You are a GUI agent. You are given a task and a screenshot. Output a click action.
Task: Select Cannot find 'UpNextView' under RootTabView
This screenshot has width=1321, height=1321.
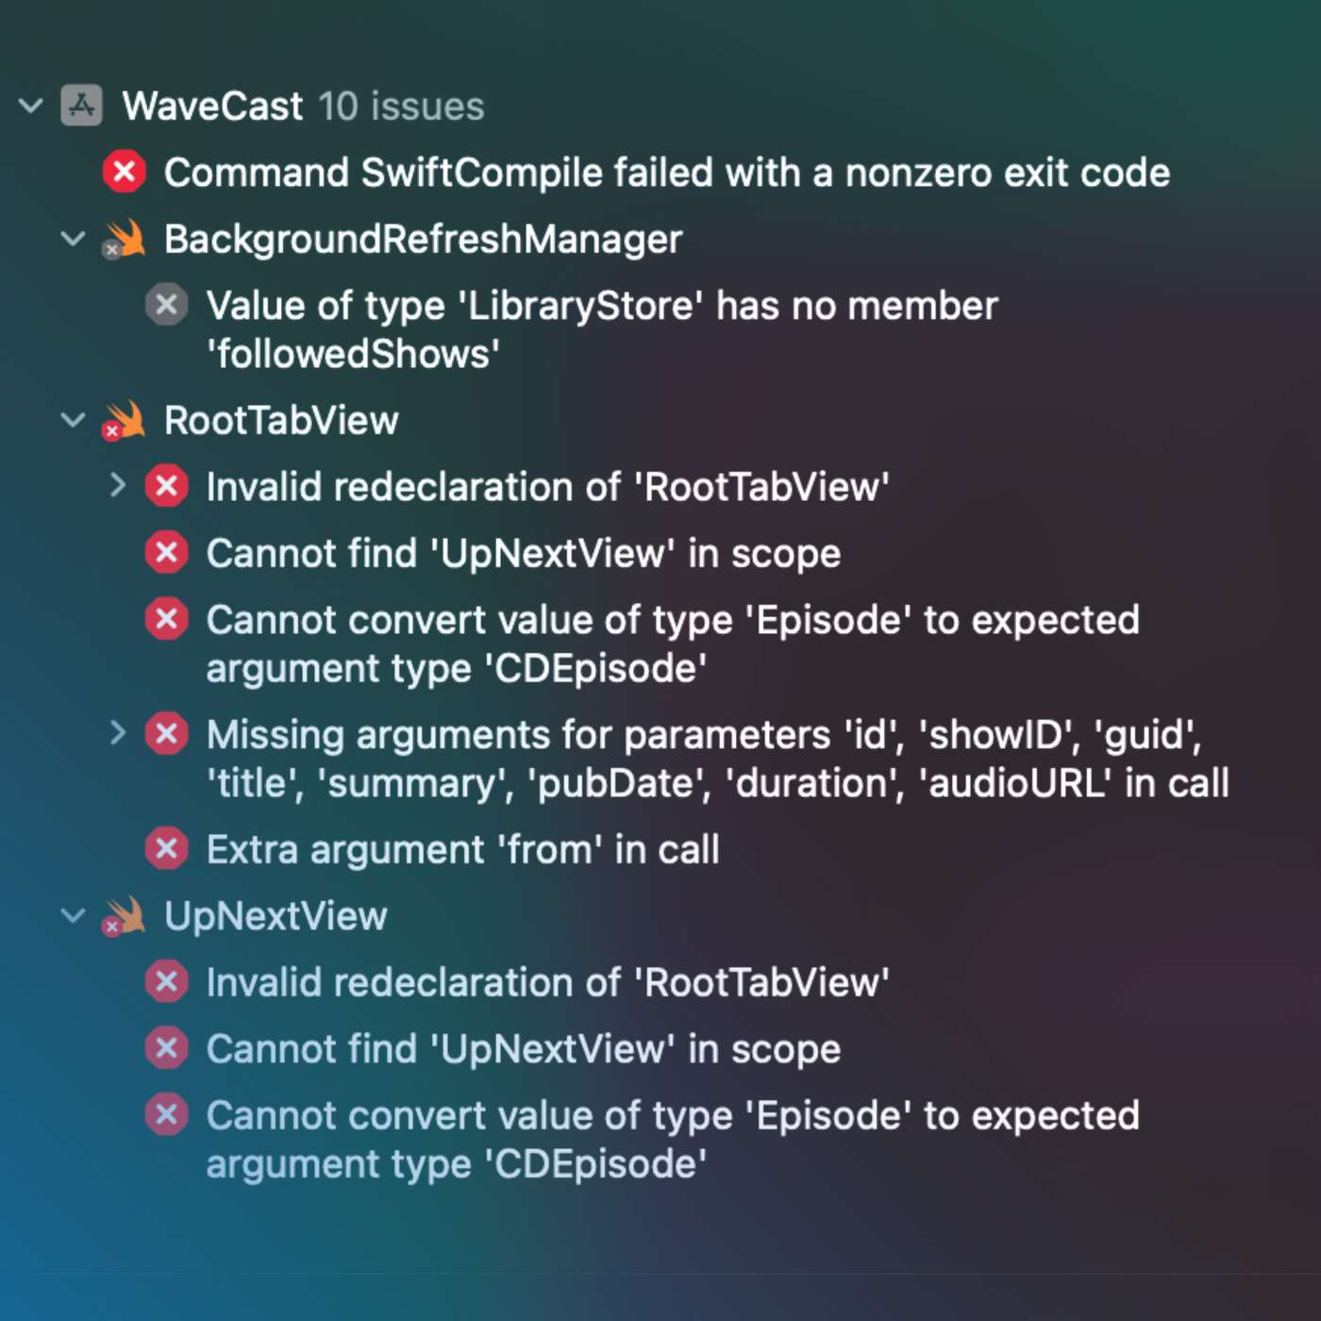(x=523, y=554)
